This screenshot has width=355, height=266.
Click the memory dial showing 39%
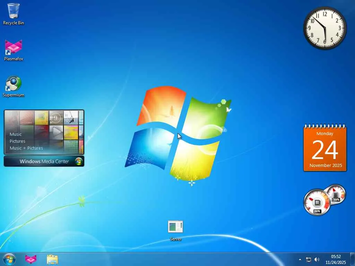[336, 195]
